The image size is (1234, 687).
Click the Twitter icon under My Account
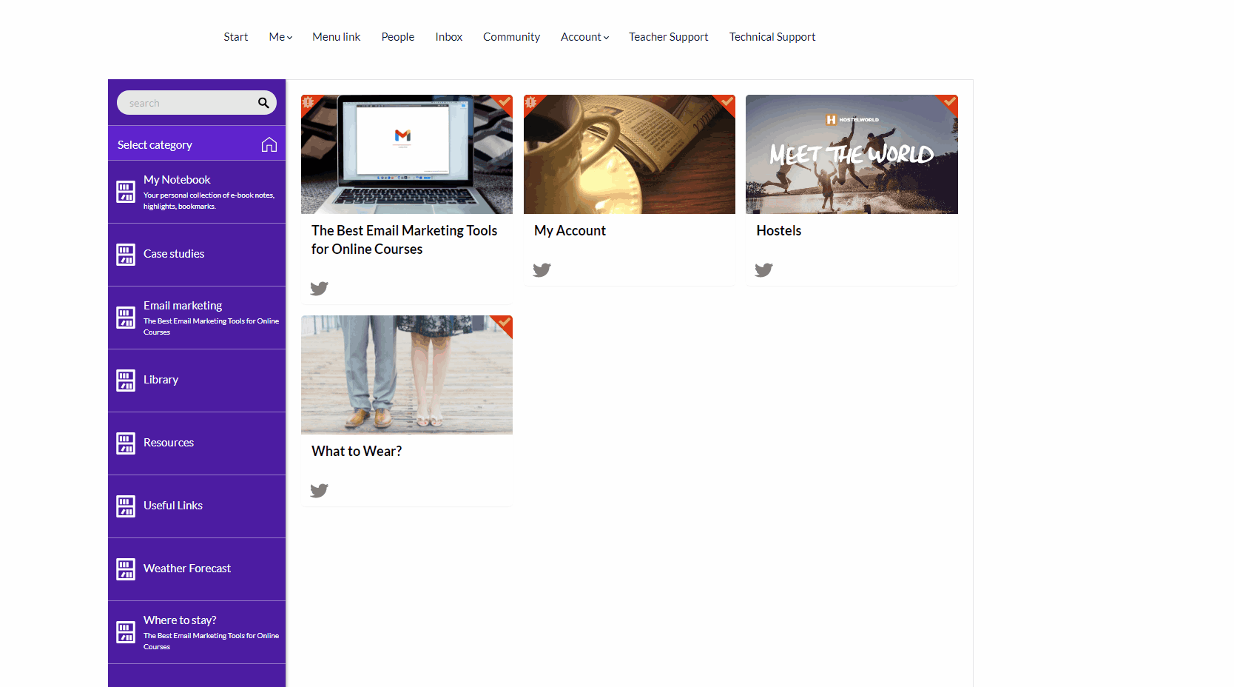(542, 270)
